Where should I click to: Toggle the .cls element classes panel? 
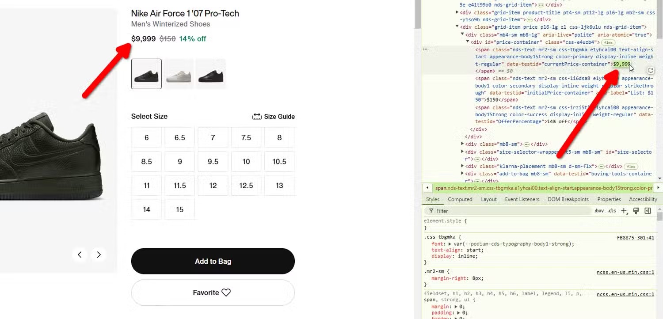point(612,211)
